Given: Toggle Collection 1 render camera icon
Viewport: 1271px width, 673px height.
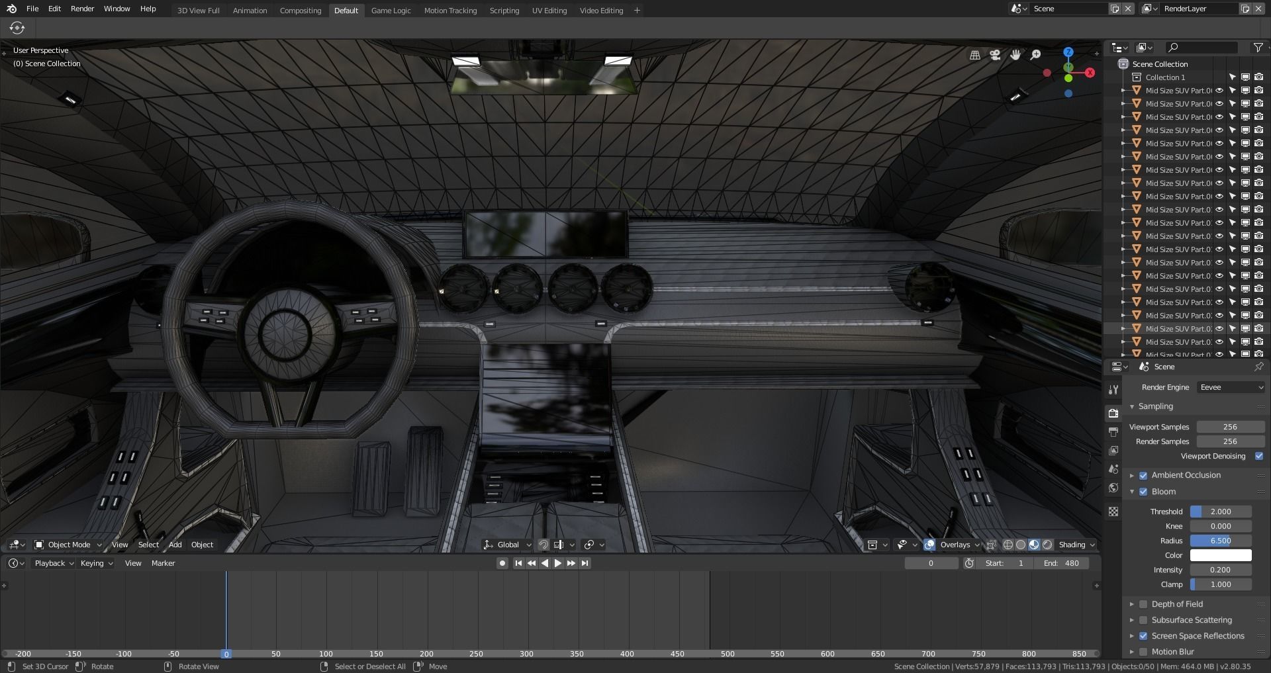Looking at the screenshot, I should click(1258, 77).
